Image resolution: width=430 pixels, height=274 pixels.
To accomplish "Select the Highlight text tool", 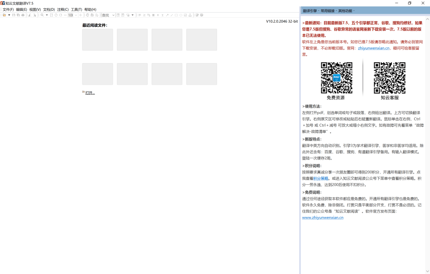I will tap(153, 15).
